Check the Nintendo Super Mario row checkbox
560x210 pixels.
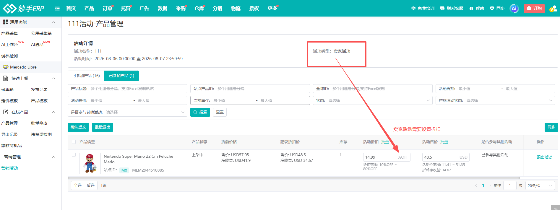pyautogui.click(x=74, y=155)
